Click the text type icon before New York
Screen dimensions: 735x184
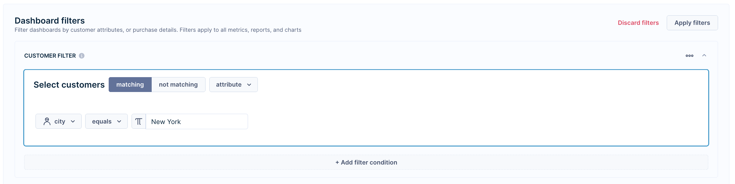[139, 121]
